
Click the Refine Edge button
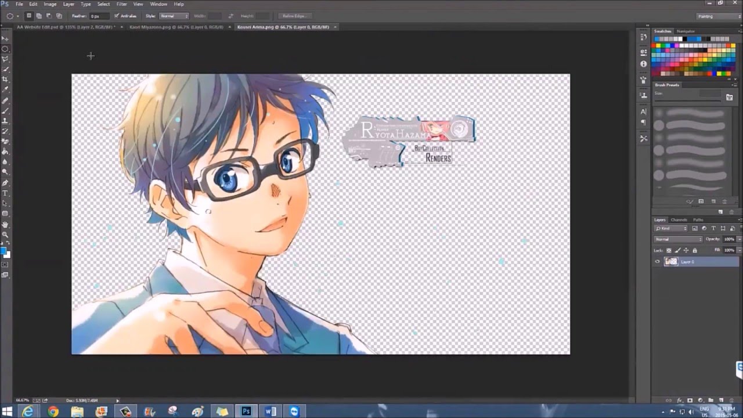295,16
